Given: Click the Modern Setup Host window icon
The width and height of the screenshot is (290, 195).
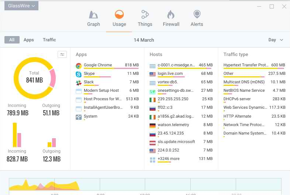Looking at the screenshot, I should (x=79, y=91).
